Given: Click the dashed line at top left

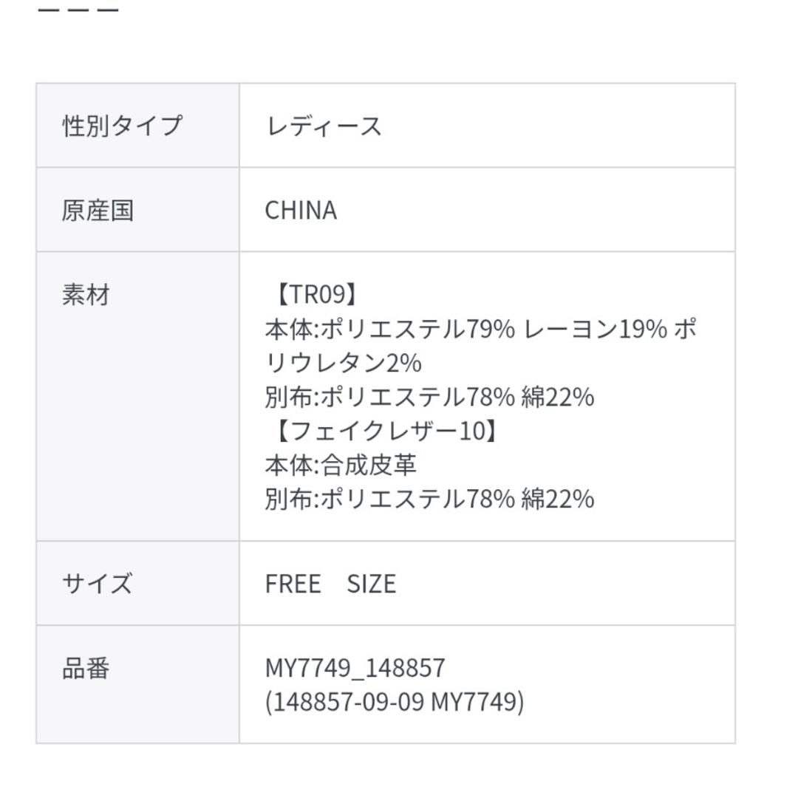Looking at the screenshot, I should pyautogui.click(x=78, y=10).
